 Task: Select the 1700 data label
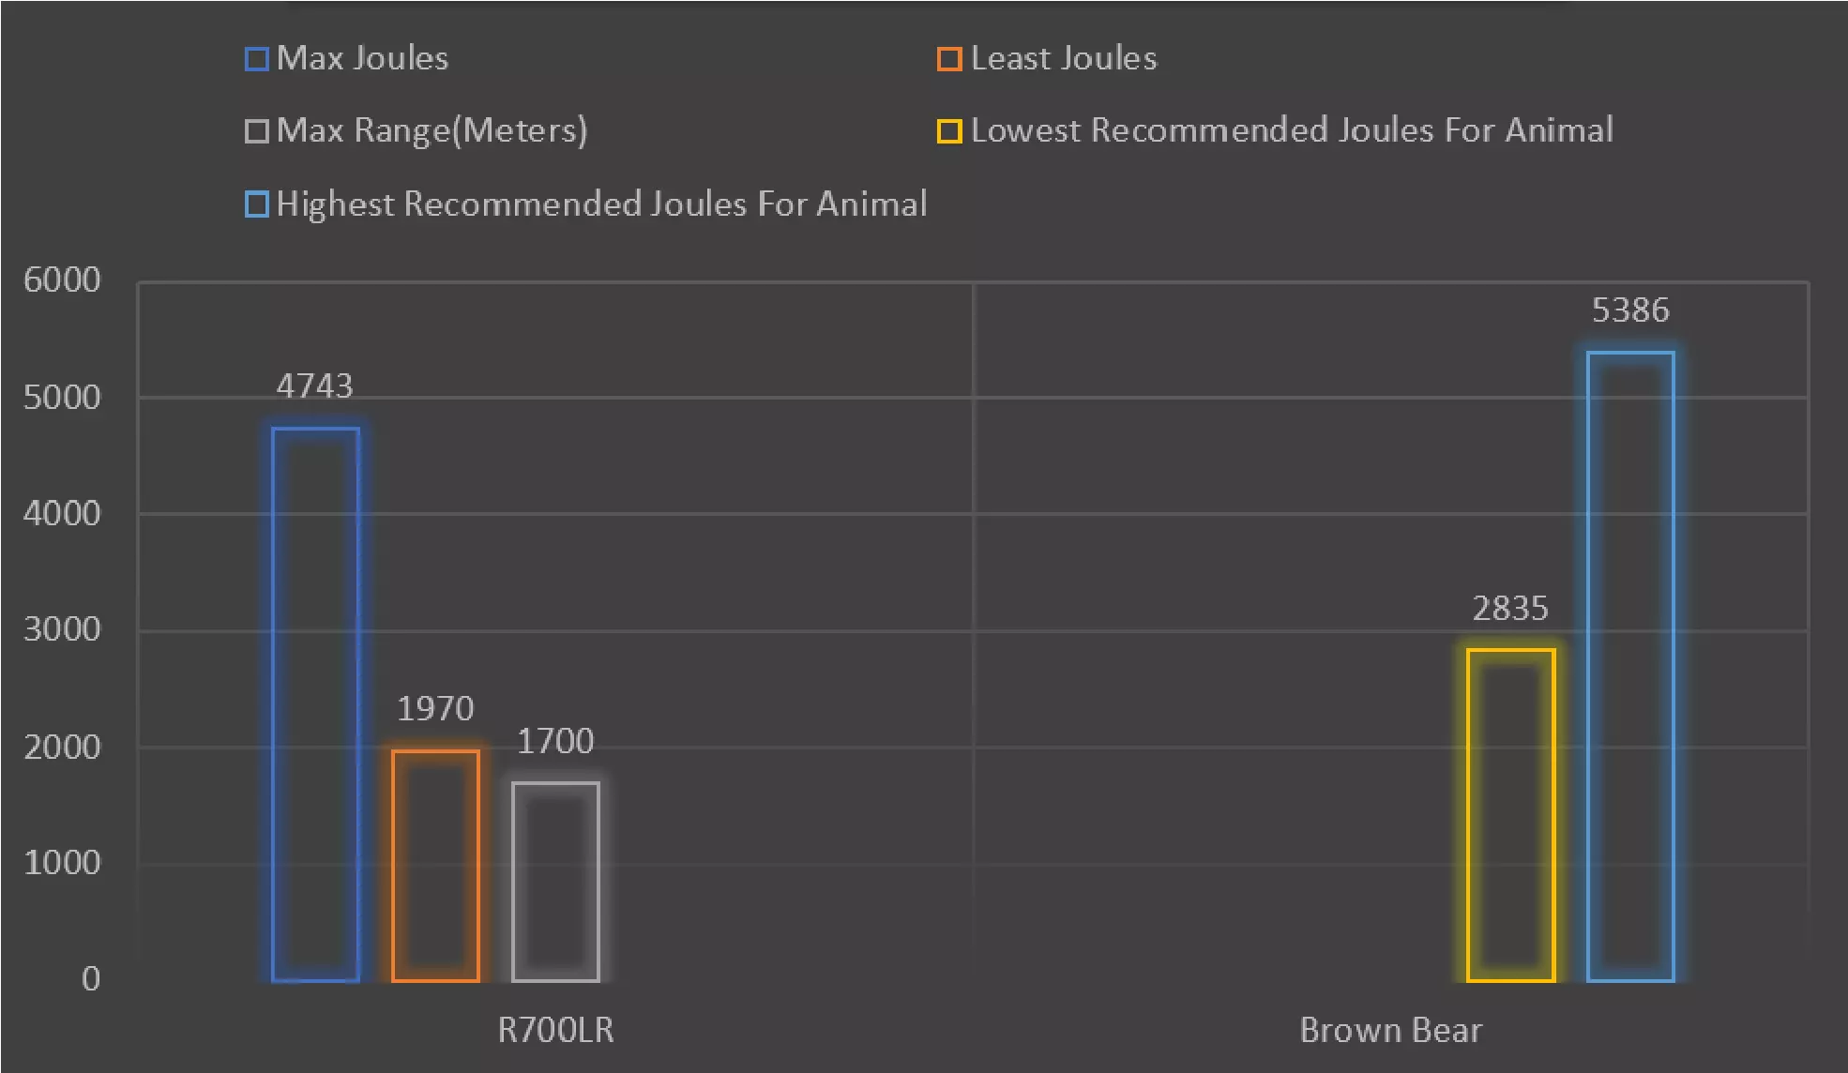click(555, 742)
